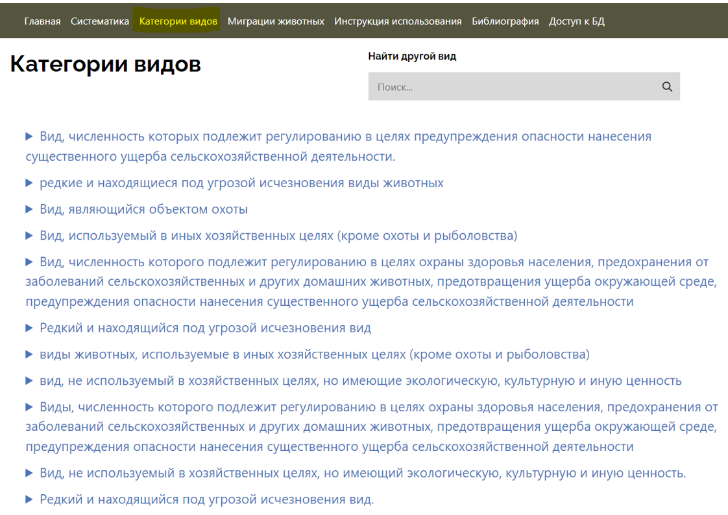Click text 'Вид, используемый в иных хозяйственных целях (кроме охоты и рыболовства)'
The height and width of the screenshot is (515, 728).
[278, 236]
